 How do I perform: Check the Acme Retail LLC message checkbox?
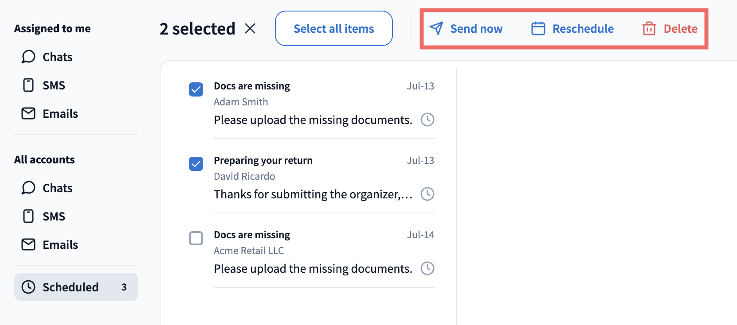point(196,238)
